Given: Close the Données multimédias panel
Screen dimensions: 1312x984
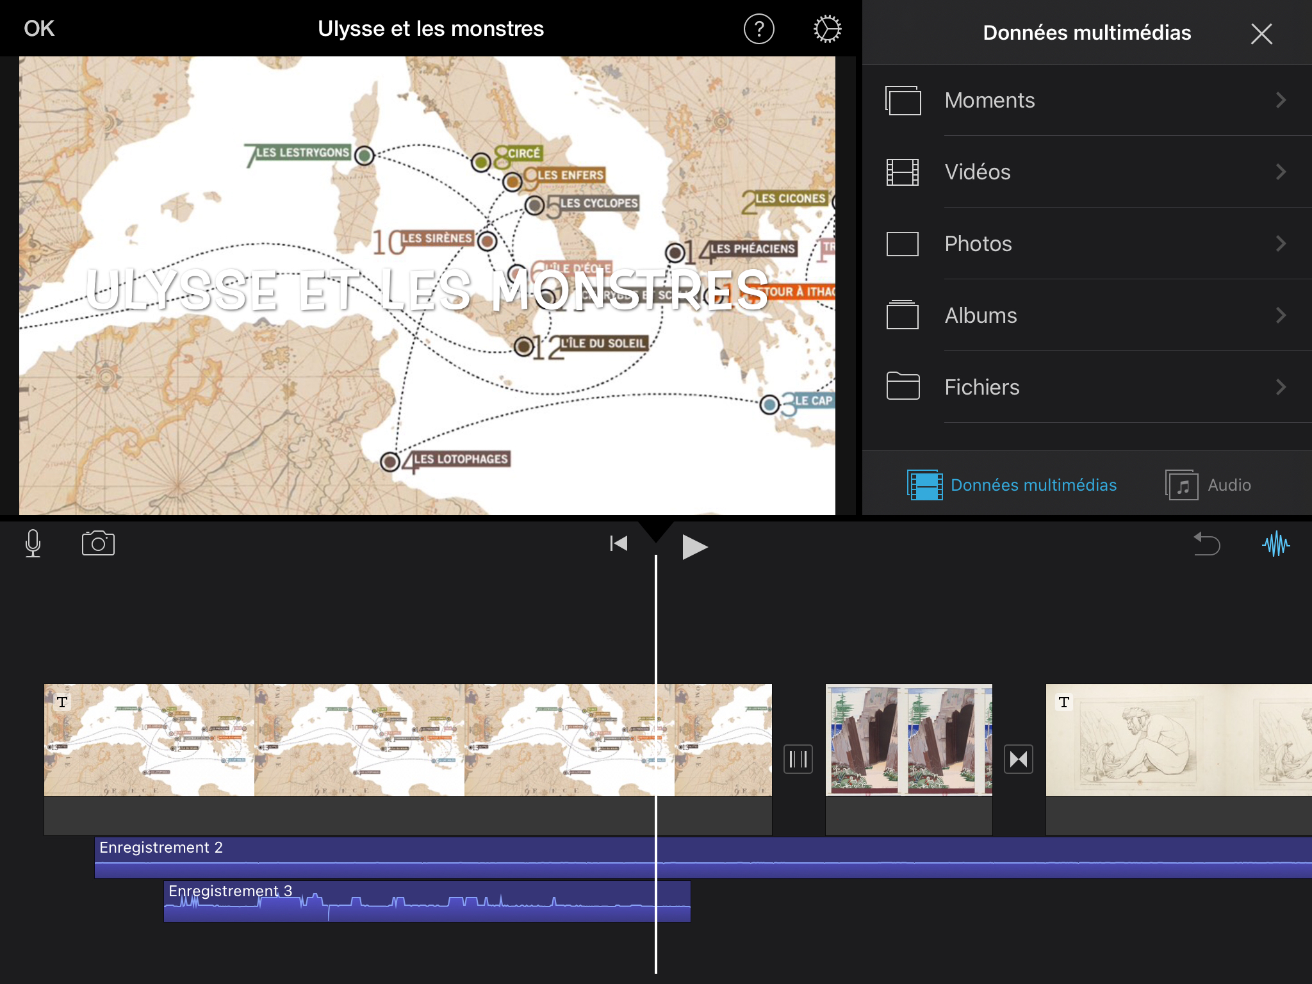Looking at the screenshot, I should 1261,33.
